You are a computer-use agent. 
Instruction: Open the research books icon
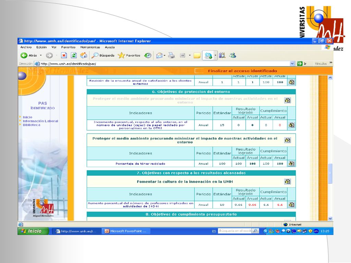click(222, 55)
